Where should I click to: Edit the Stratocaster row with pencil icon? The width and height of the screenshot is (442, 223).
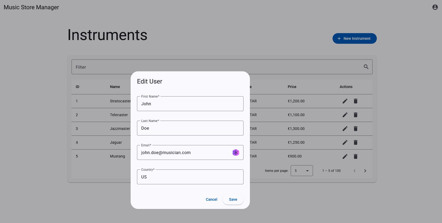tap(345, 101)
